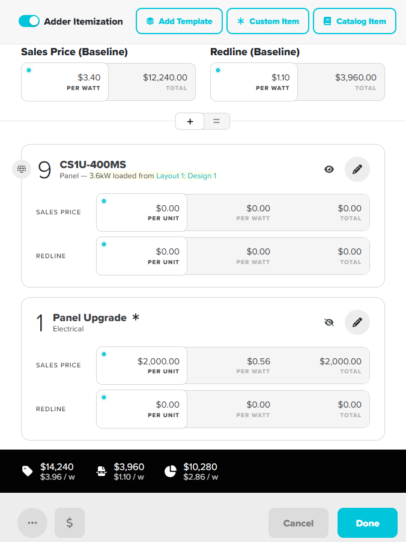Click the Sales Price baseline per watt field
Image resolution: width=406 pixels, height=542 pixels.
click(x=65, y=82)
